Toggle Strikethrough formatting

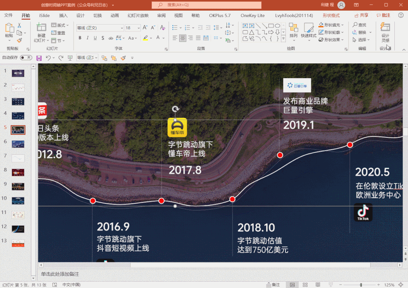tap(110, 38)
